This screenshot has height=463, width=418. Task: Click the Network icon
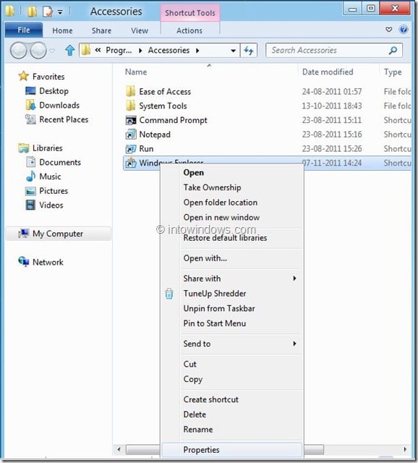click(x=24, y=262)
